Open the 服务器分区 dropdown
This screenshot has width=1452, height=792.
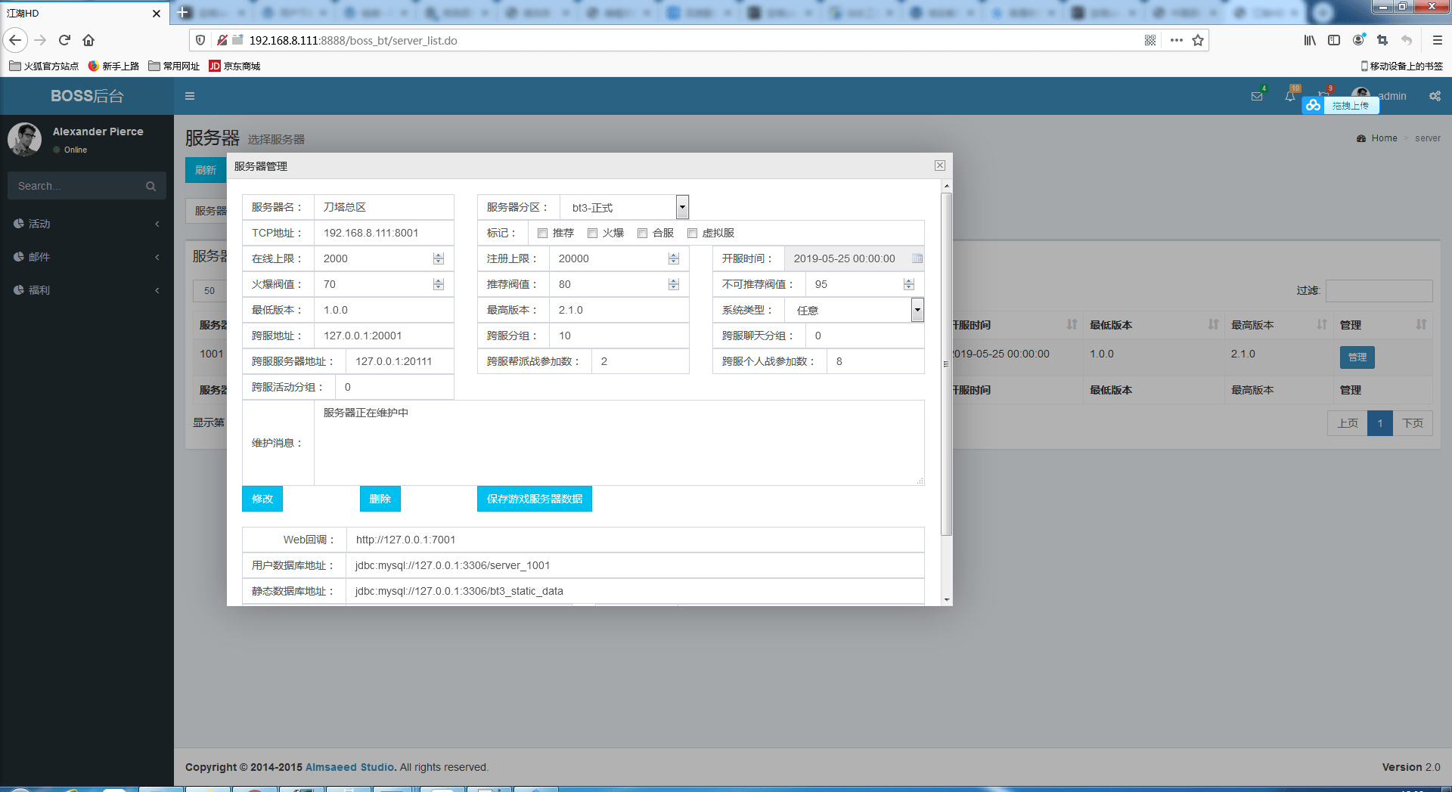click(625, 207)
